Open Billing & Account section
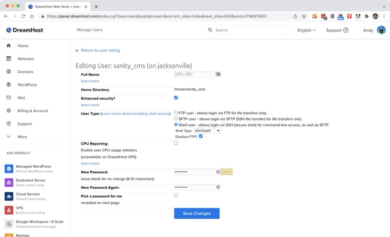This screenshot has width=390, height=237. 33,111
